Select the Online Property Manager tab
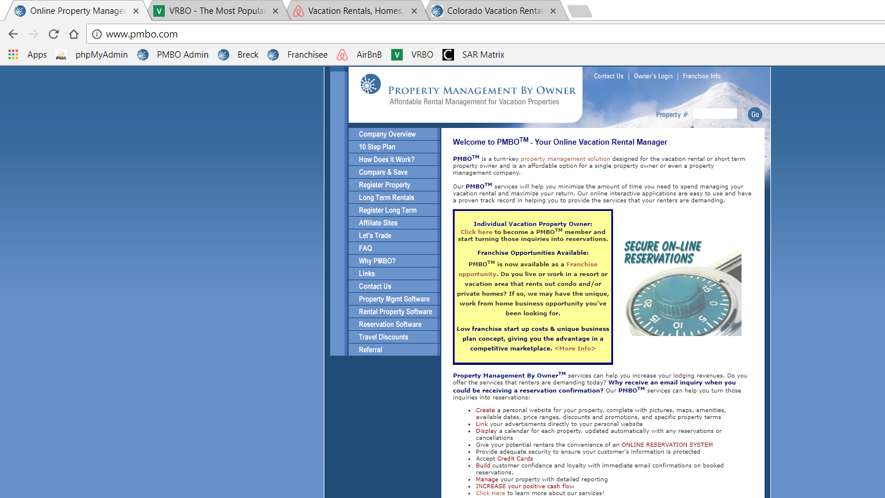 pyautogui.click(x=77, y=11)
